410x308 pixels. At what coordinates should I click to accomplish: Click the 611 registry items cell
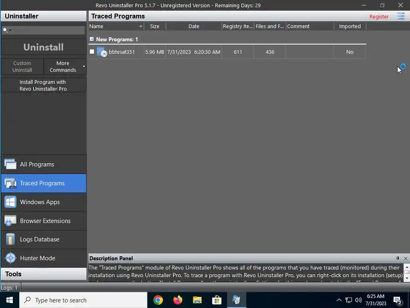click(x=238, y=52)
